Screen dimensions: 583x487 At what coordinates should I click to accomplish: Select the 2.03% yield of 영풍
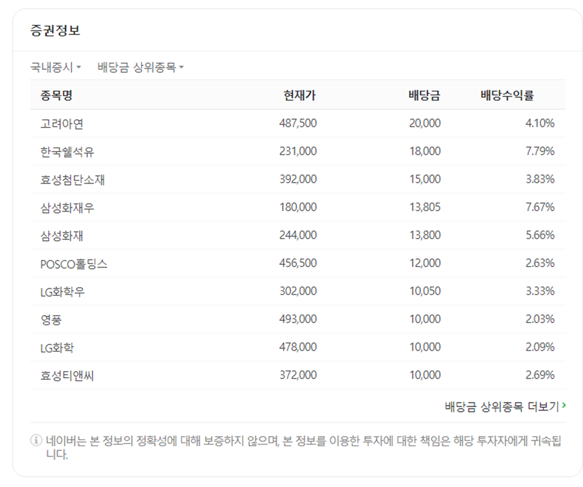[x=540, y=319]
